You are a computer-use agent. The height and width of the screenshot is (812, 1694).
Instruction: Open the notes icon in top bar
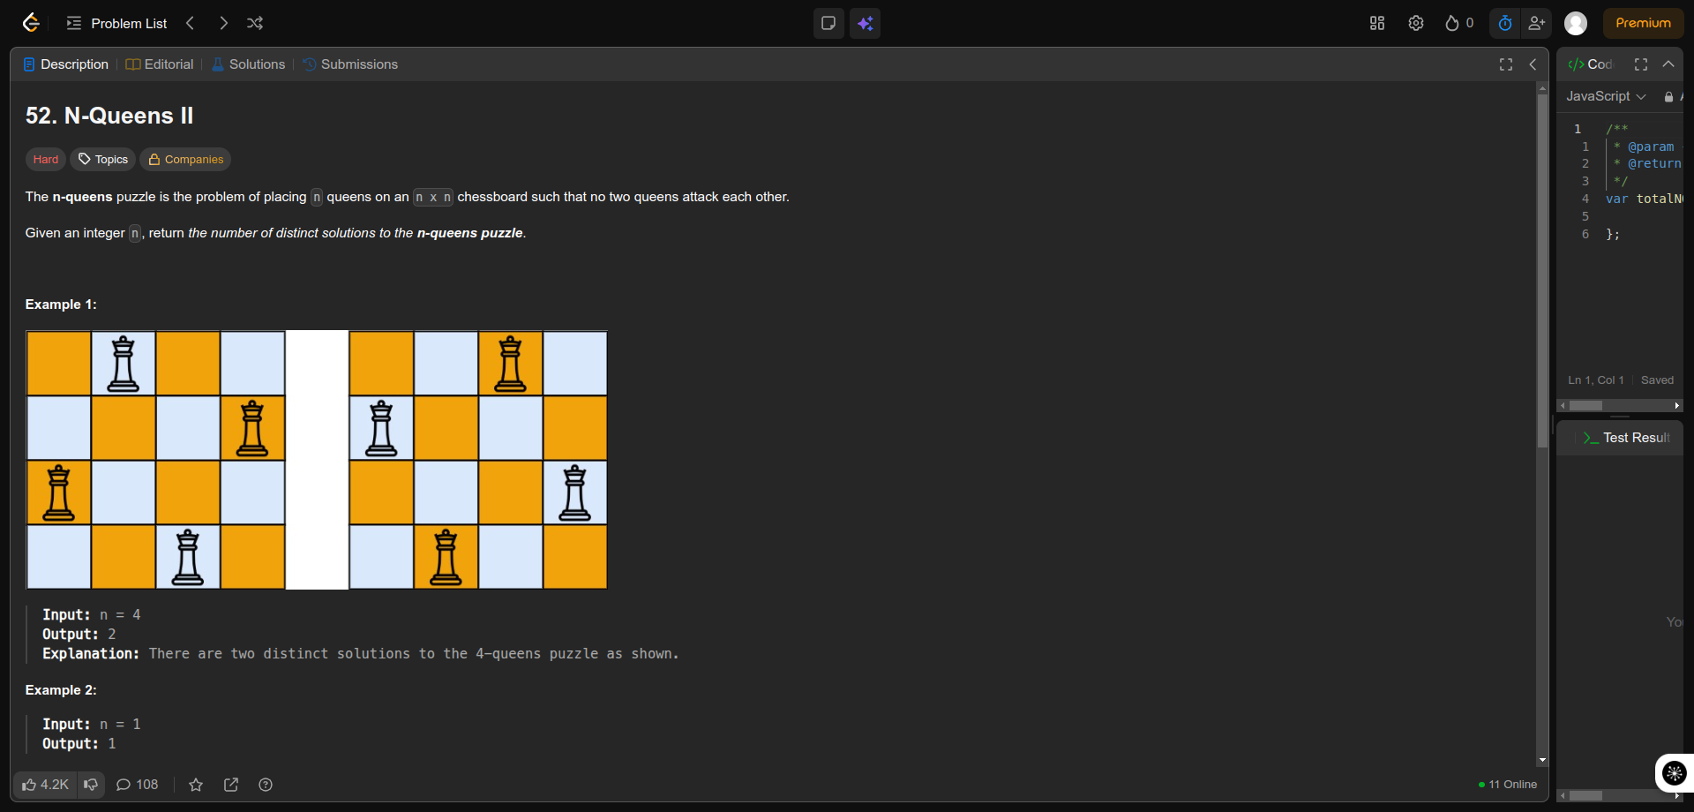click(x=828, y=23)
